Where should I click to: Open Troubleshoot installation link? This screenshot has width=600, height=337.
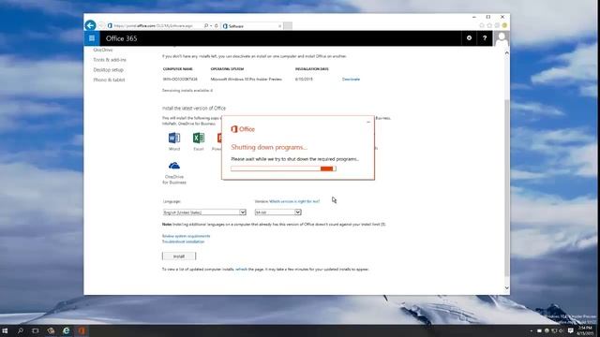tap(184, 242)
